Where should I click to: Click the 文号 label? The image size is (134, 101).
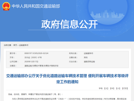click(12, 57)
